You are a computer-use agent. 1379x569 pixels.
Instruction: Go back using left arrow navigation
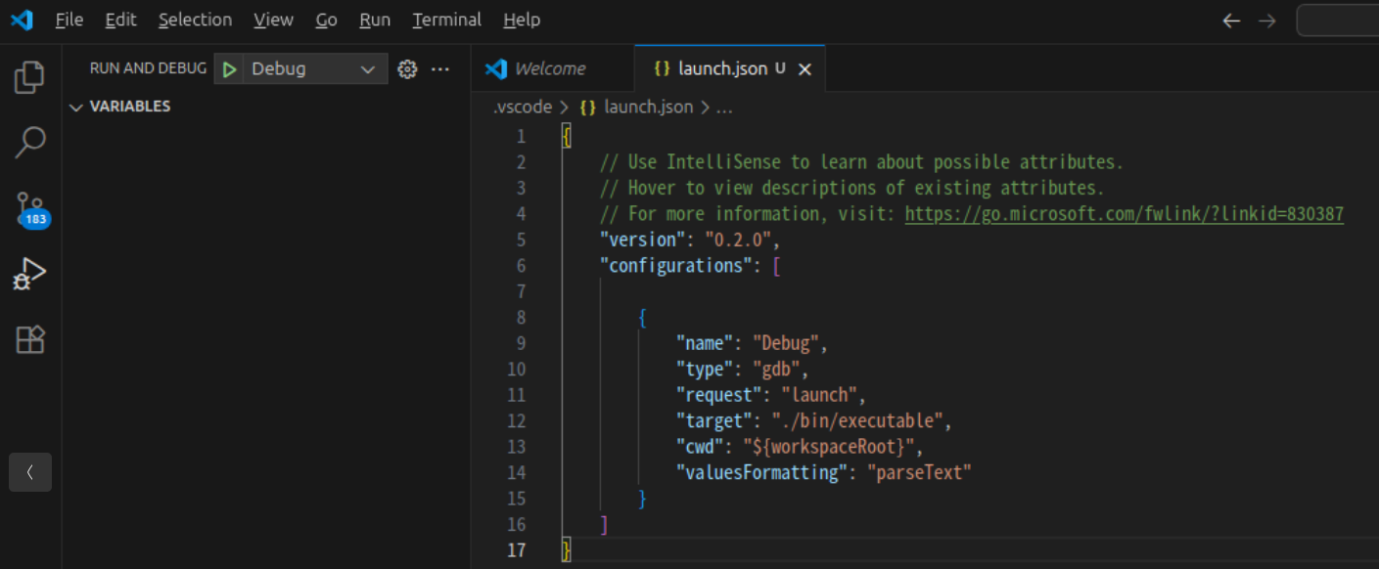click(x=1231, y=21)
